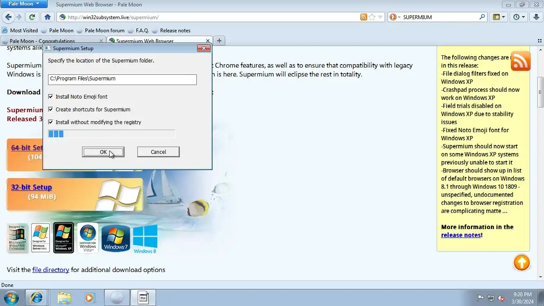The image size is (544, 306).
Task: Click the Certified for Windows Vista badge
Action: [x=88, y=238]
